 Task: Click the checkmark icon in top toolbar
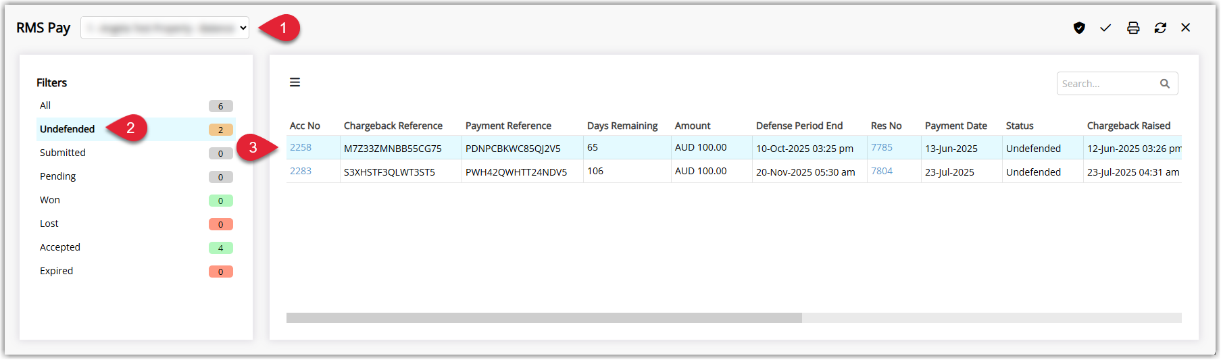click(x=1105, y=28)
